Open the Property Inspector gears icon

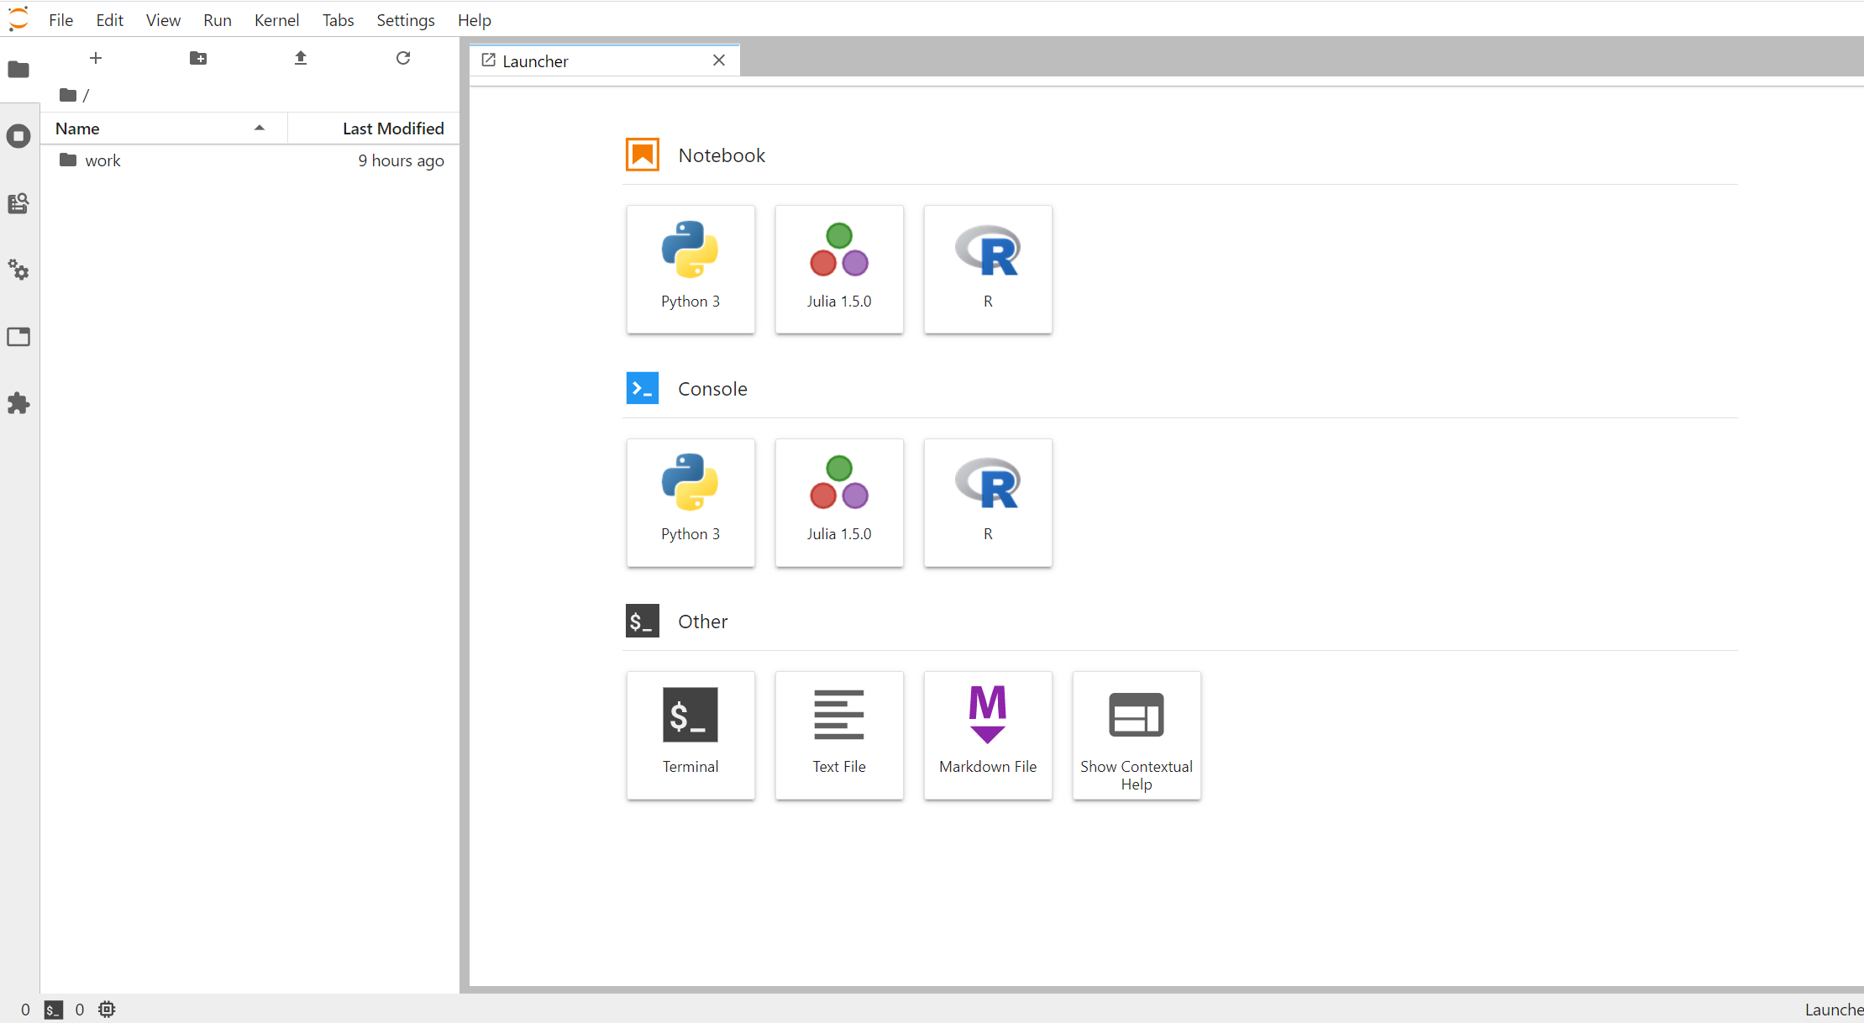(18, 270)
